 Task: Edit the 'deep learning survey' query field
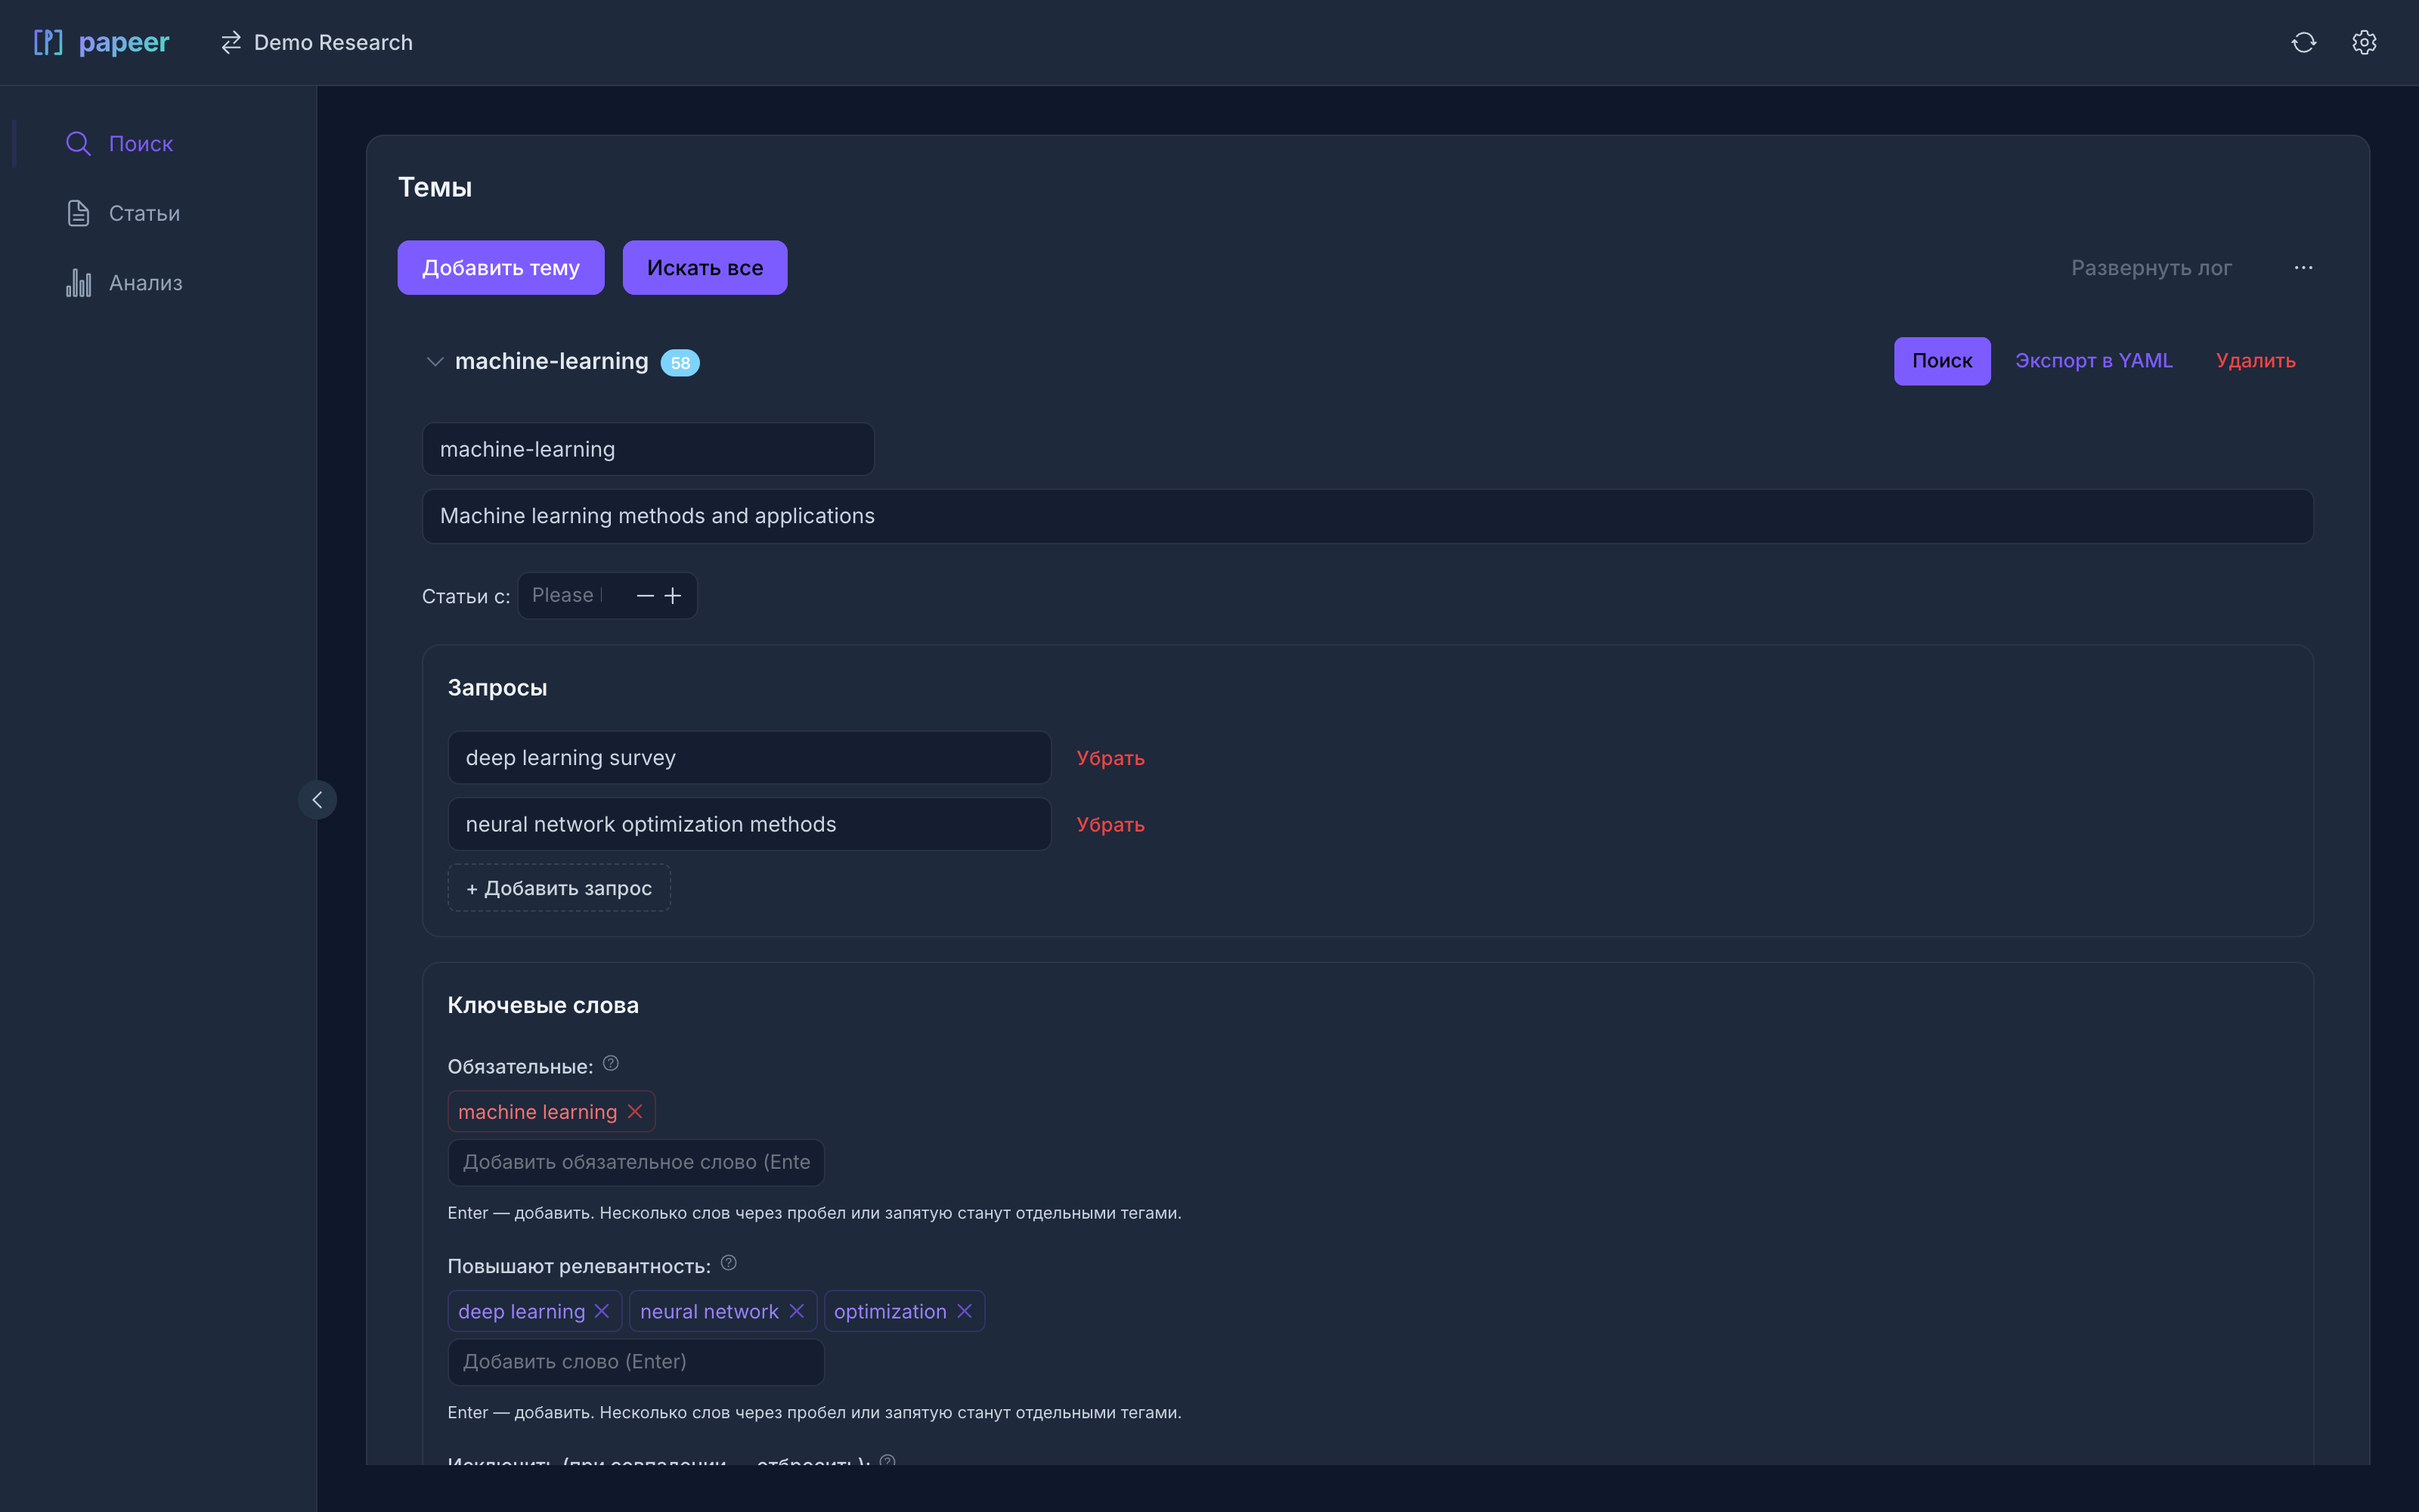tap(750, 758)
